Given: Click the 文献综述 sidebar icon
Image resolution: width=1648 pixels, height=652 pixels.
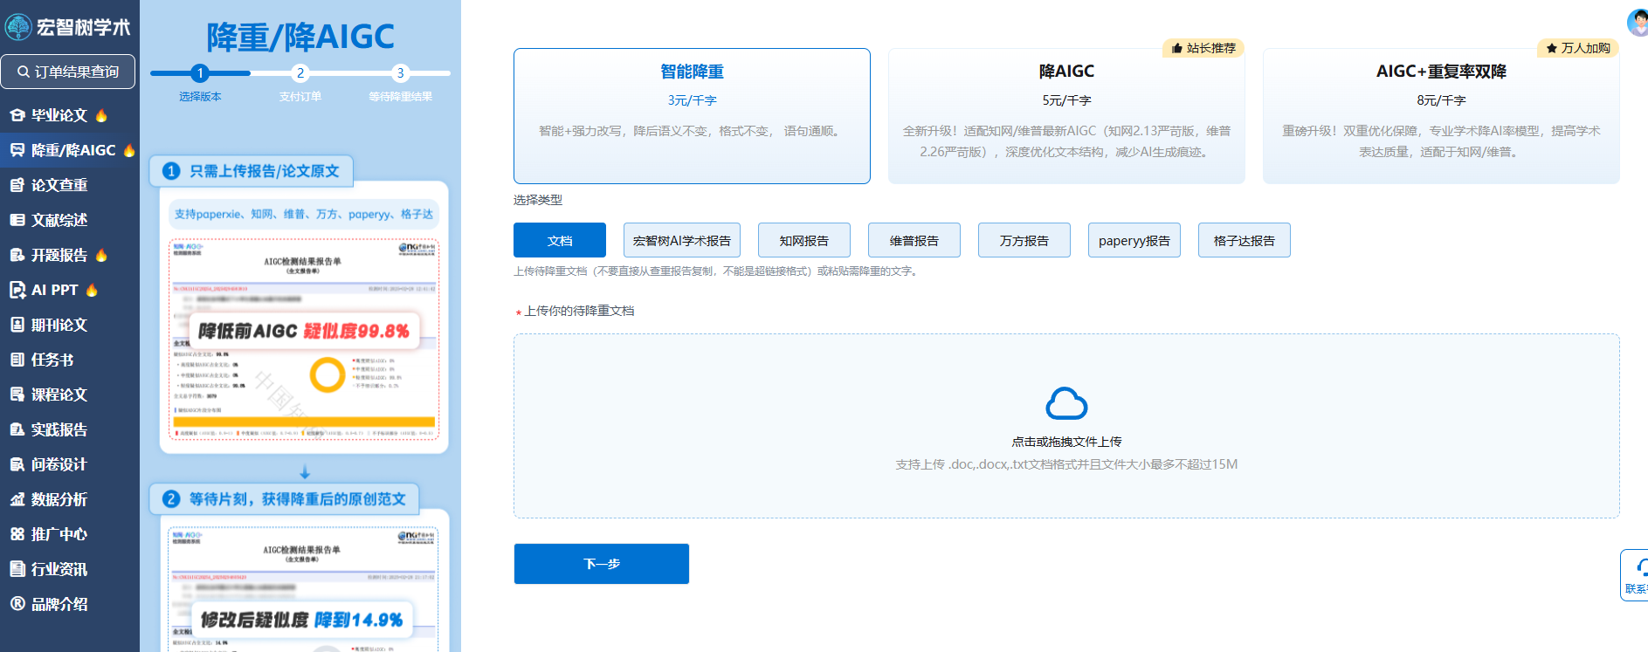Looking at the screenshot, I should (x=17, y=220).
